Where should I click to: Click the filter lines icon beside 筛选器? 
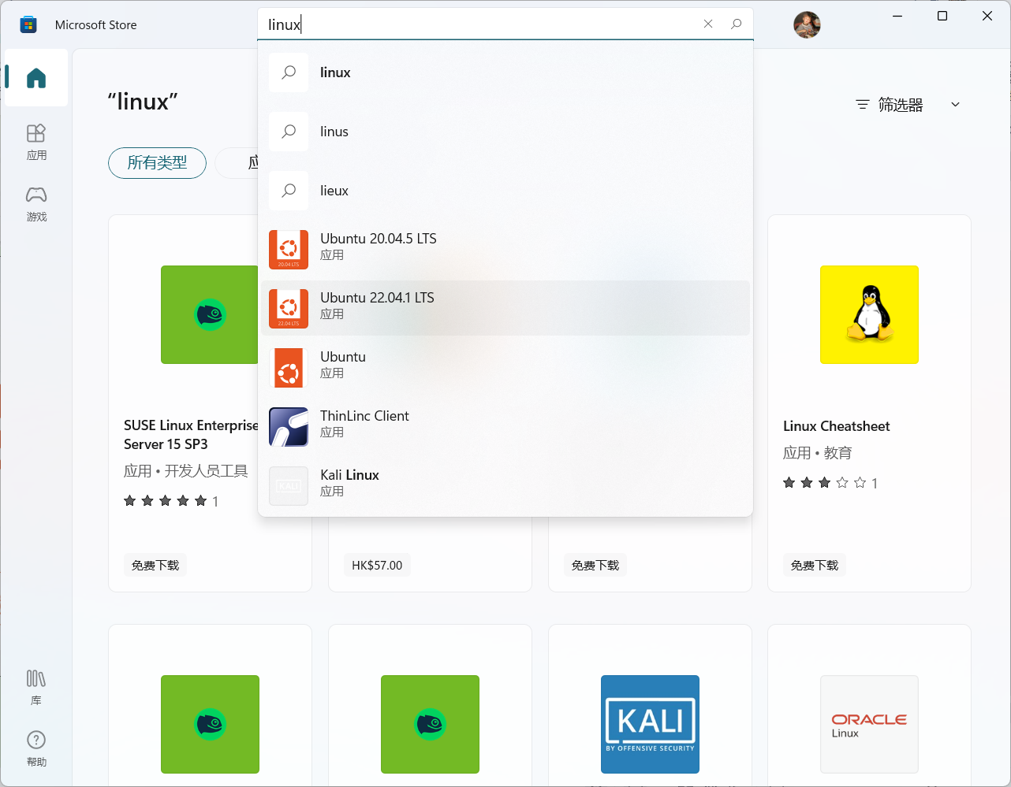[x=863, y=105]
